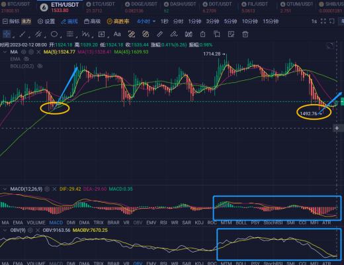This screenshot has height=265, width=344.
Task: Click the plus icon on price axis
Action: coord(337,128)
